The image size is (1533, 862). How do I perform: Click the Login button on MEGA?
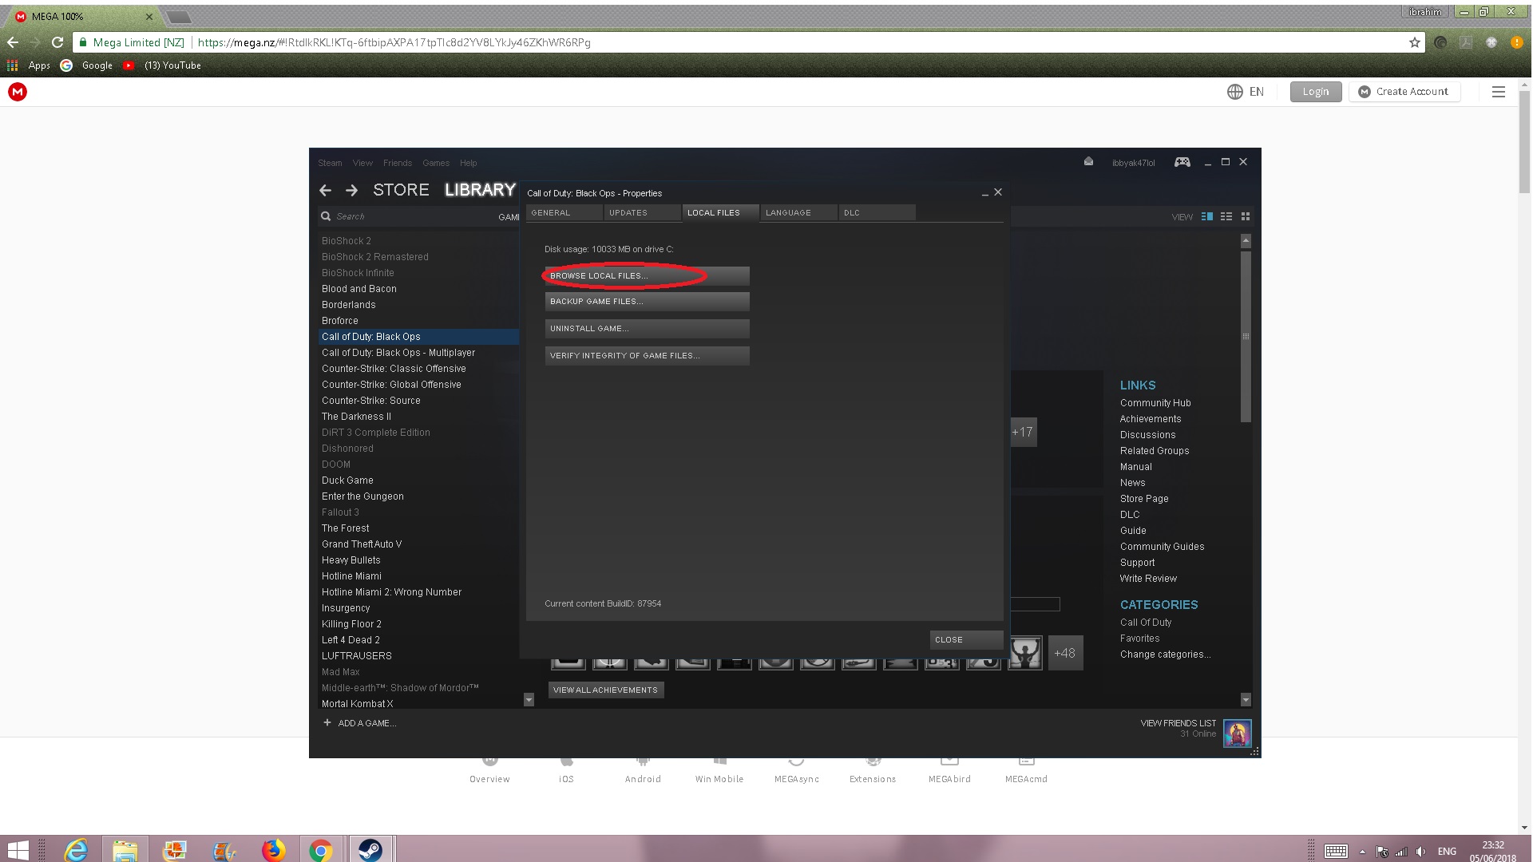pos(1315,92)
